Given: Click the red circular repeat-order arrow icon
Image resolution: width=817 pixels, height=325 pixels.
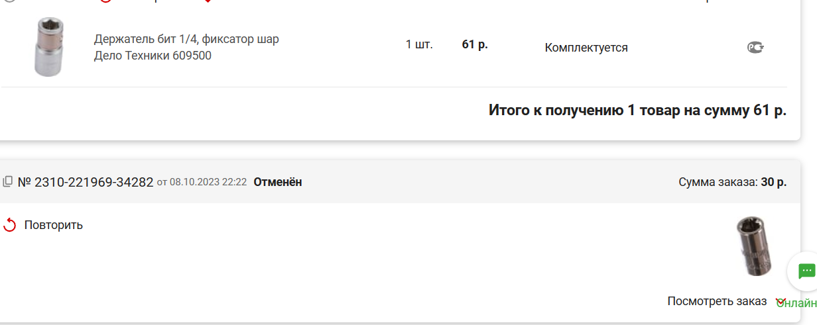Looking at the screenshot, I should coord(9,225).
